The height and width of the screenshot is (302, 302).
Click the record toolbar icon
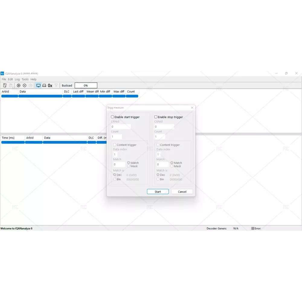tap(25, 85)
